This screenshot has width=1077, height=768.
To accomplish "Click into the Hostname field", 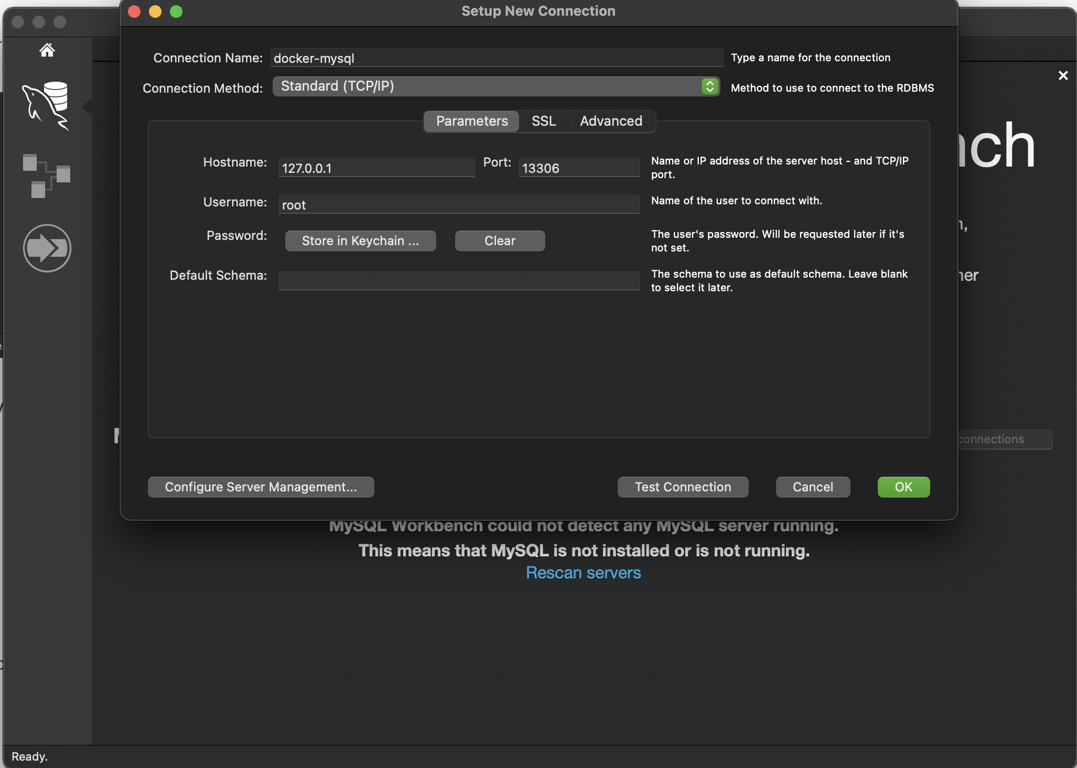I will [376, 168].
